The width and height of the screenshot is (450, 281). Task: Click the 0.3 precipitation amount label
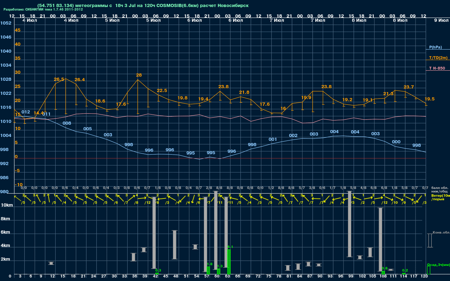pos(158,270)
